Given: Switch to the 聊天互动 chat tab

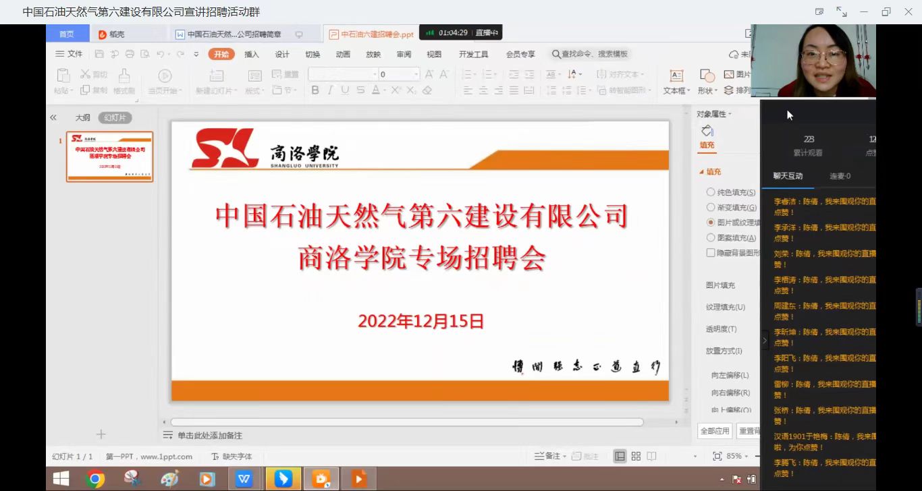Looking at the screenshot, I should click(x=788, y=176).
